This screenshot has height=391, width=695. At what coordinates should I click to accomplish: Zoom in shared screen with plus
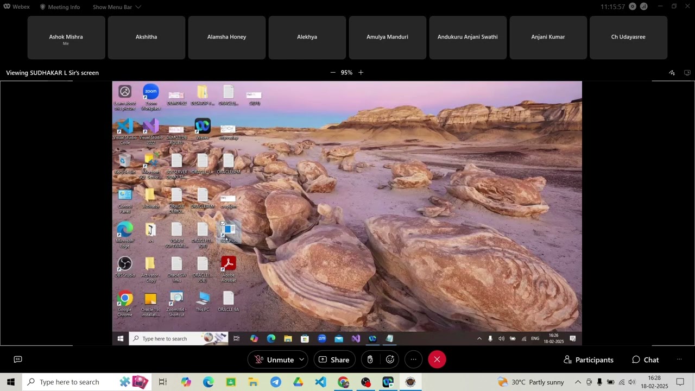[361, 73]
